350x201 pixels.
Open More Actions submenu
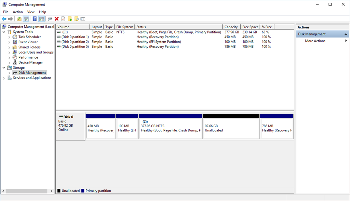pos(323,41)
